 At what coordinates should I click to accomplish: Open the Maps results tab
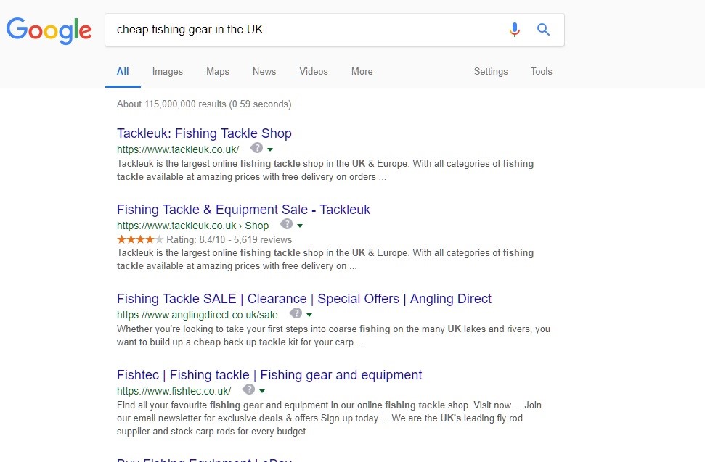218,71
